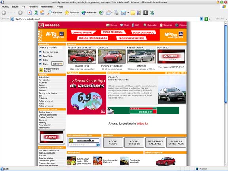Open Multimedia toolbar button
Screen dimensions: 228x171
(89, 13)
